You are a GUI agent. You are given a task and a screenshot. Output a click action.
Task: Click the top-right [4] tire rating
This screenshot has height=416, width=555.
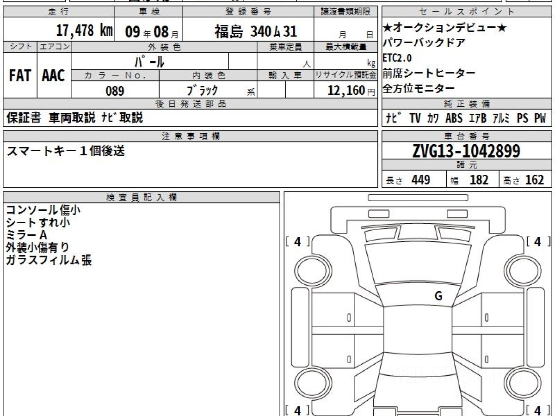click(537, 241)
